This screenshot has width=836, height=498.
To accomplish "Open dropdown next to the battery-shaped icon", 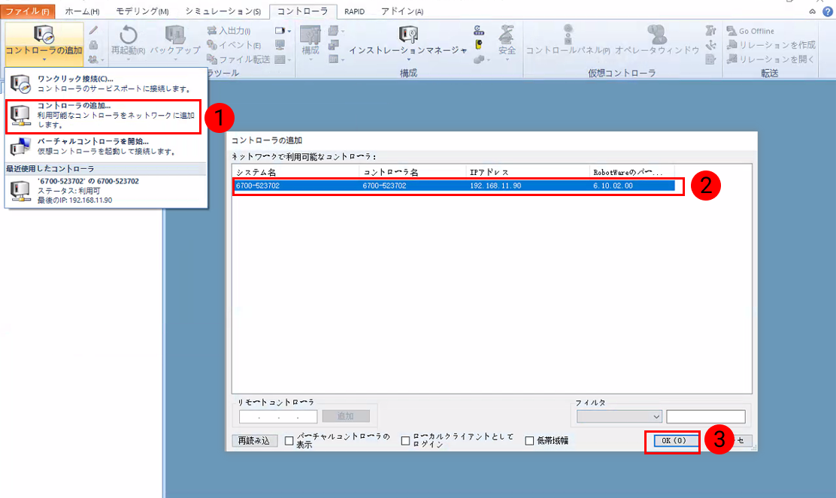I will tap(289, 31).
